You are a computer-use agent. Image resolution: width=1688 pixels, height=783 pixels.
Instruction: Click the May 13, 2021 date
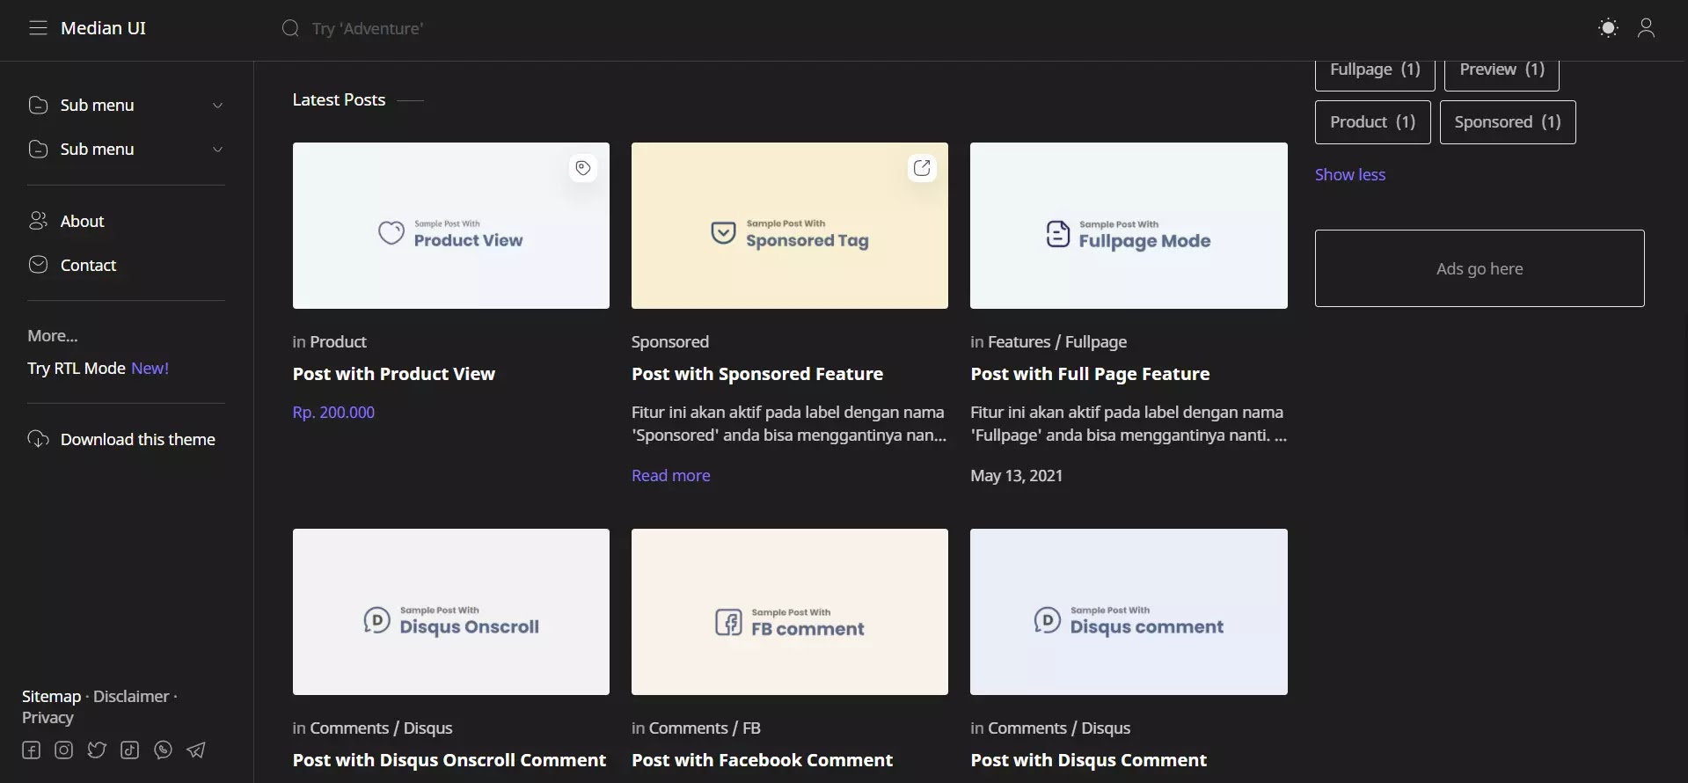[x=1016, y=475]
